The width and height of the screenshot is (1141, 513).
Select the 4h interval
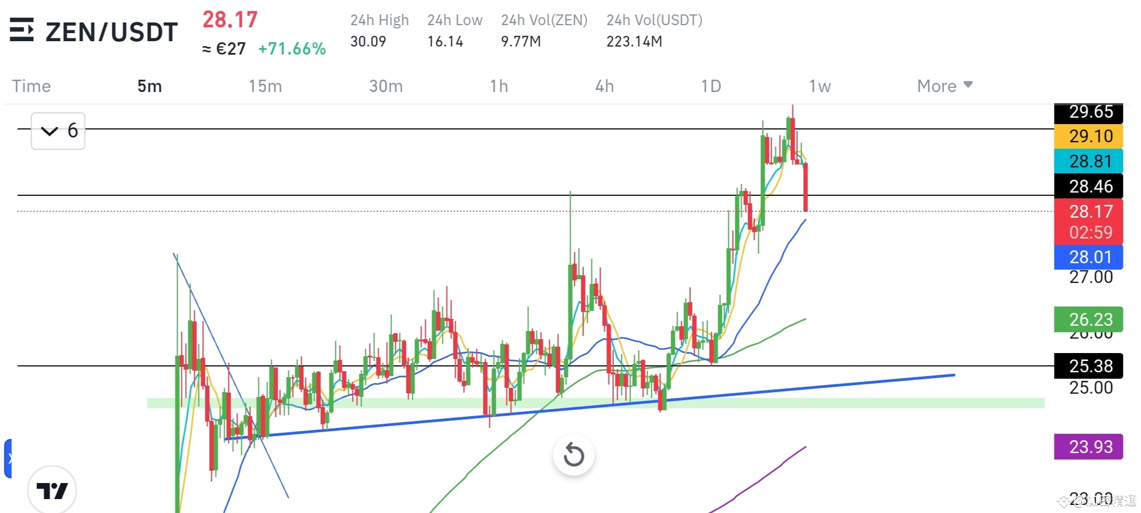tap(605, 86)
